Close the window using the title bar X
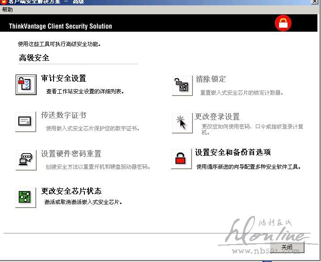 click(x=315, y=2)
